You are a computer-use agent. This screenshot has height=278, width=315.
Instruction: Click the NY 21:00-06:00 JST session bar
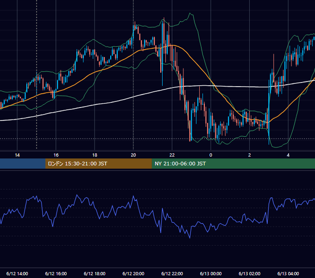(233, 164)
